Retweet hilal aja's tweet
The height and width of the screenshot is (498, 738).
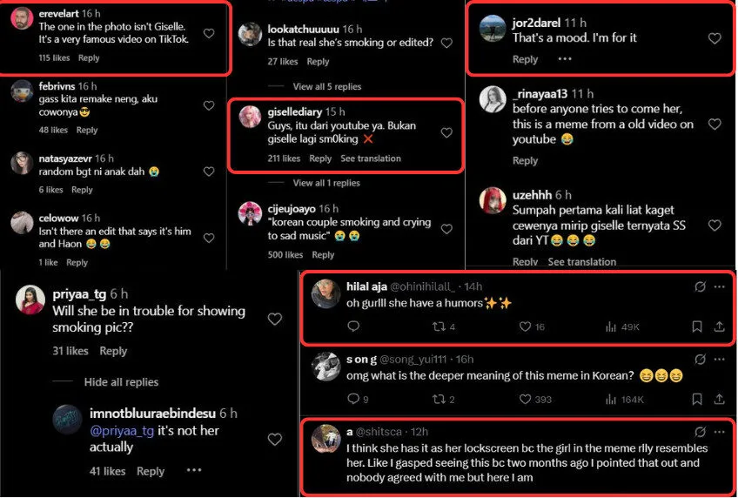(x=439, y=326)
